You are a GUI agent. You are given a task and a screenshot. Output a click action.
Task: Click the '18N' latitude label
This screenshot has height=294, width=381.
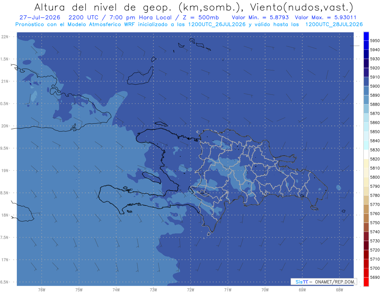pos(5,215)
